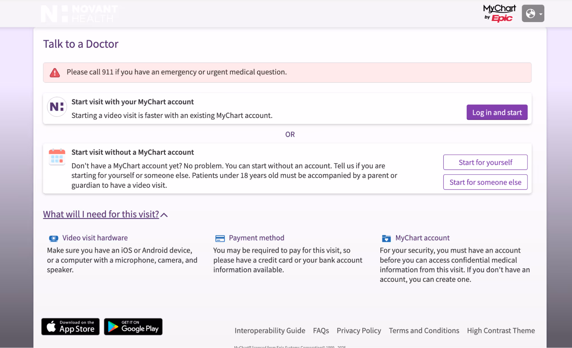Click the Download on the App Store badge

click(70, 326)
